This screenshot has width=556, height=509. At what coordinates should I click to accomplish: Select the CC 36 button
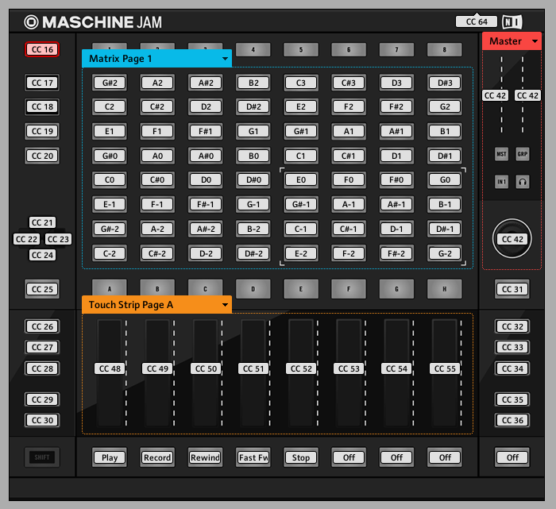point(512,420)
